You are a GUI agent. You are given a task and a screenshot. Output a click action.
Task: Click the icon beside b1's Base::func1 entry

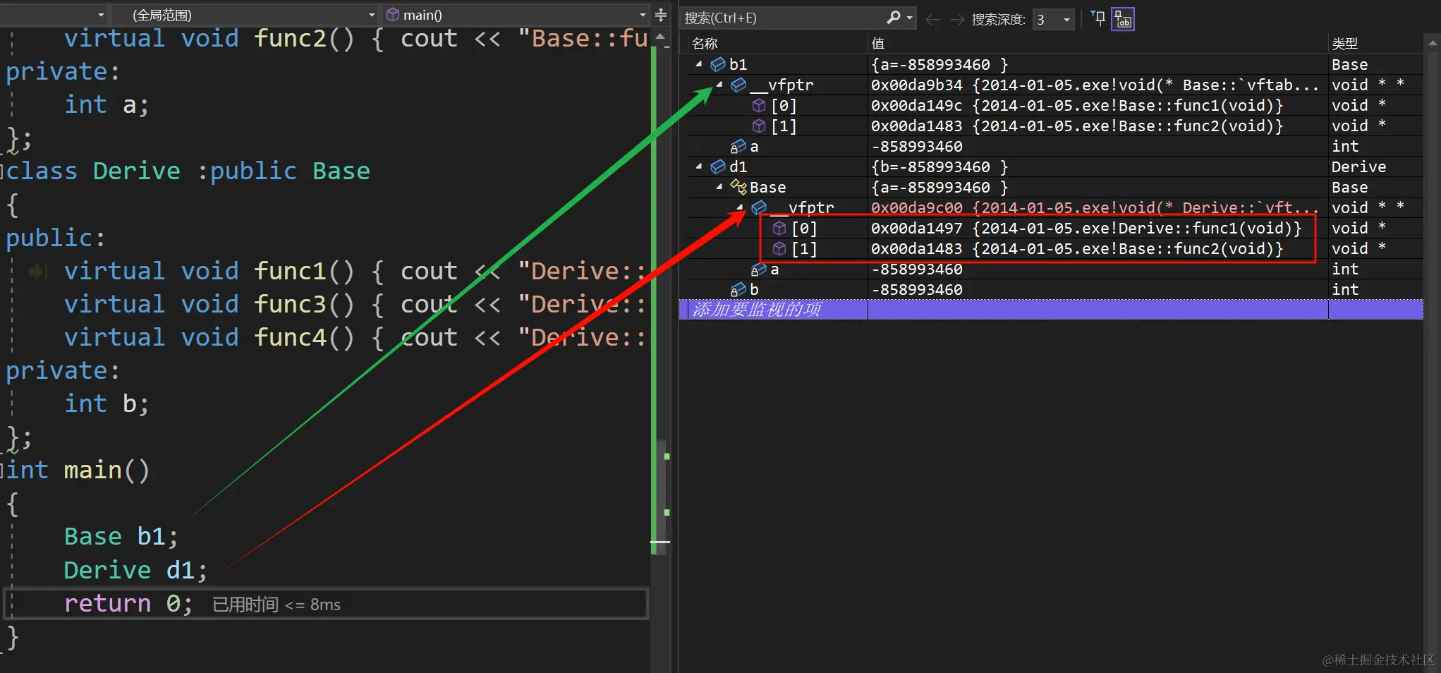click(759, 105)
